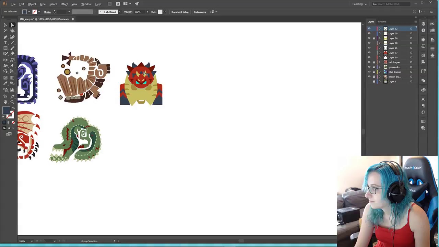
Task: Select the Lasso tool
Action: [x=12, y=31]
